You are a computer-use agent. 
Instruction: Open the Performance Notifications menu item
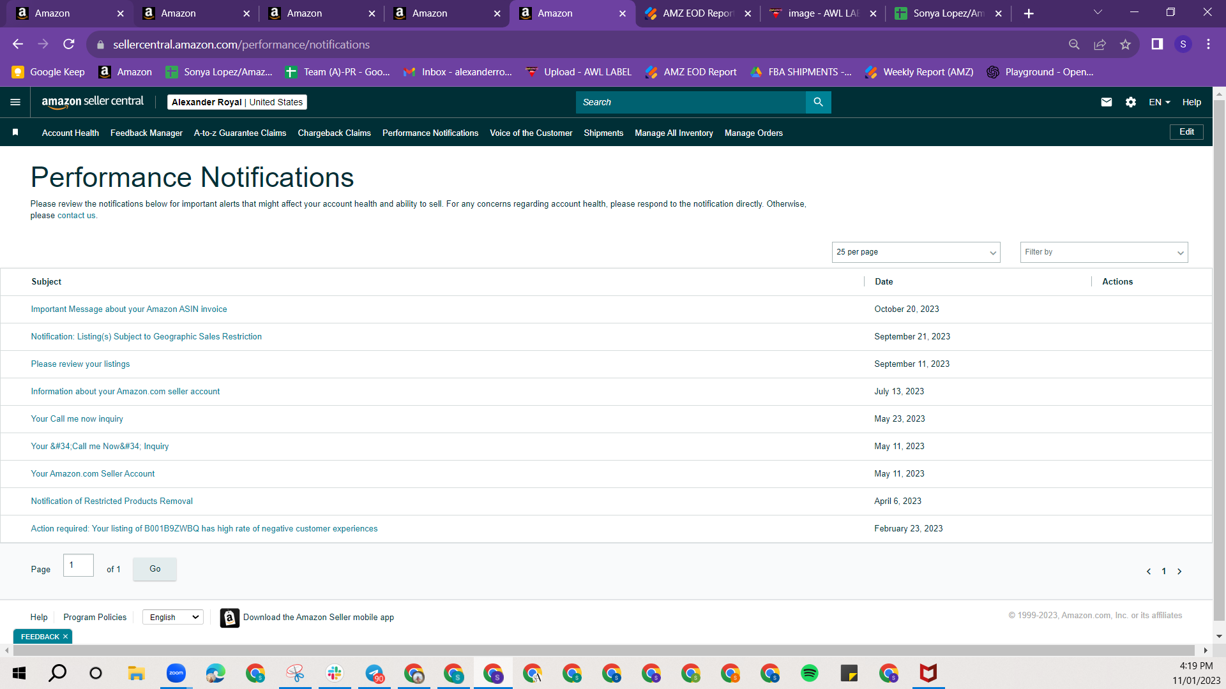[430, 133]
